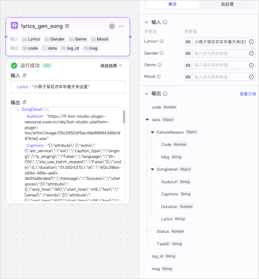Click info icon next to Genre parameter

tap(159, 65)
